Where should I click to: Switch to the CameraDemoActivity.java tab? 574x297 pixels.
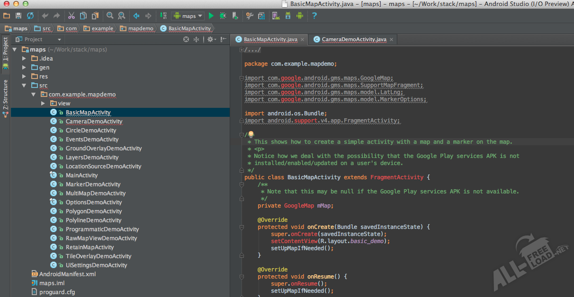(x=353, y=40)
